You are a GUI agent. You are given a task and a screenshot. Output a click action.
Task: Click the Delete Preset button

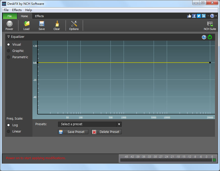point(106,132)
